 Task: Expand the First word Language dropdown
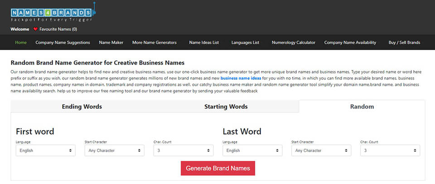point(45,151)
